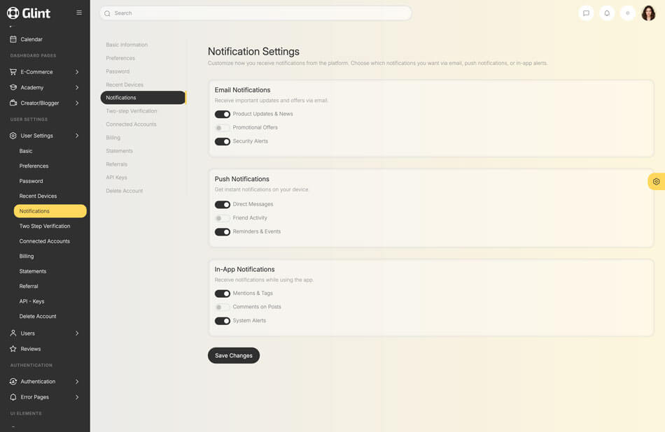Screen dimensions: 665x432
Task: Toggle the light/dark theme icon
Action: 628,13
